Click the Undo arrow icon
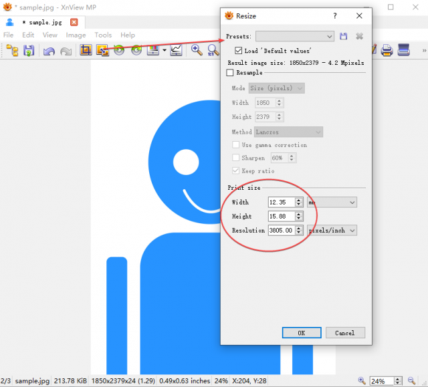 (x=49, y=51)
